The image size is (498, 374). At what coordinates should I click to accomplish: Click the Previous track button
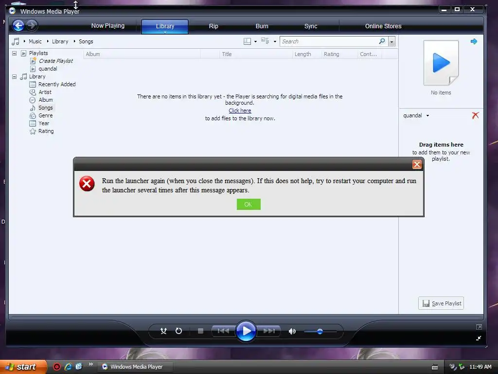coord(223,331)
